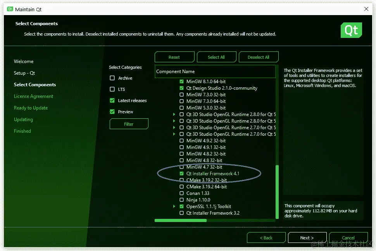Check the LTS category checkbox
The height and width of the screenshot is (251, 376).
[x=112, y=89]
